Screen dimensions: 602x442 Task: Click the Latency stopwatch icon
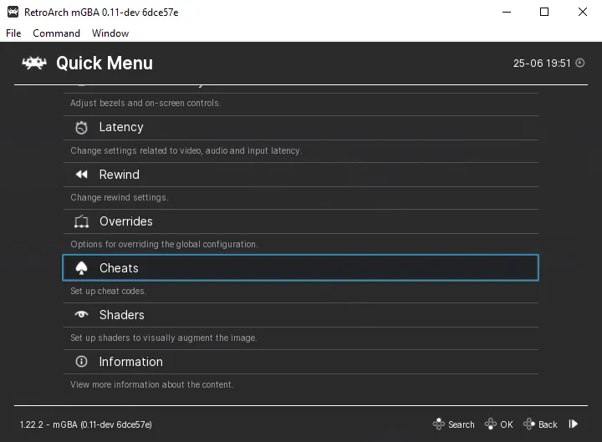tap(81, 127)
